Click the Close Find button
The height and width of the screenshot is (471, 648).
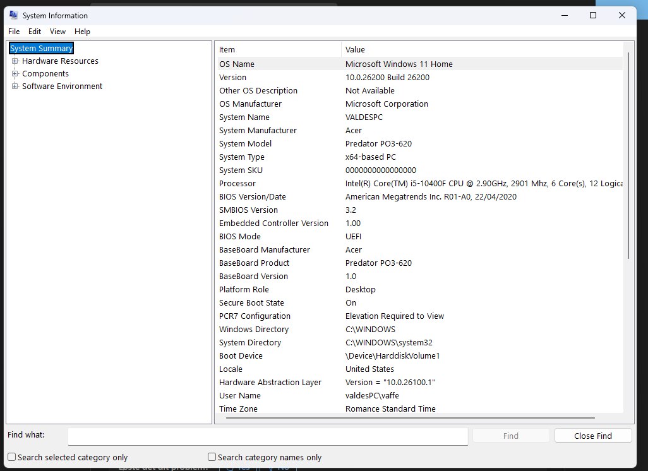click(593, 436)
